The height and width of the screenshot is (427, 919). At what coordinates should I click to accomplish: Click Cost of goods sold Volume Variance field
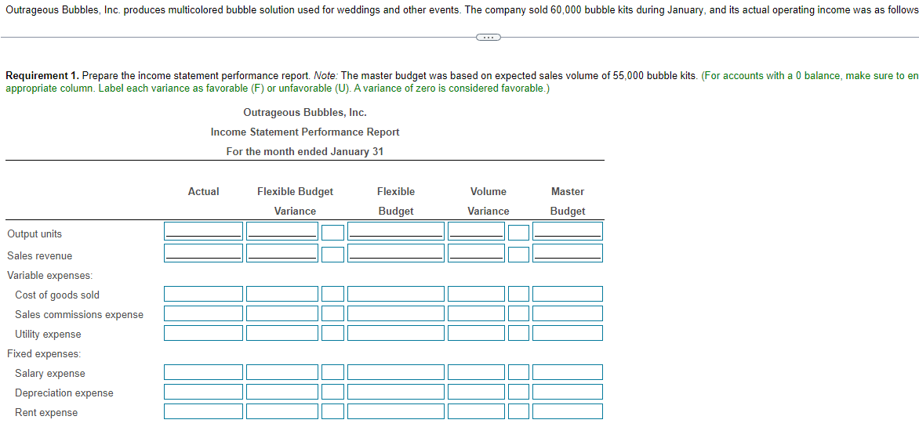(x=476, y=294)
